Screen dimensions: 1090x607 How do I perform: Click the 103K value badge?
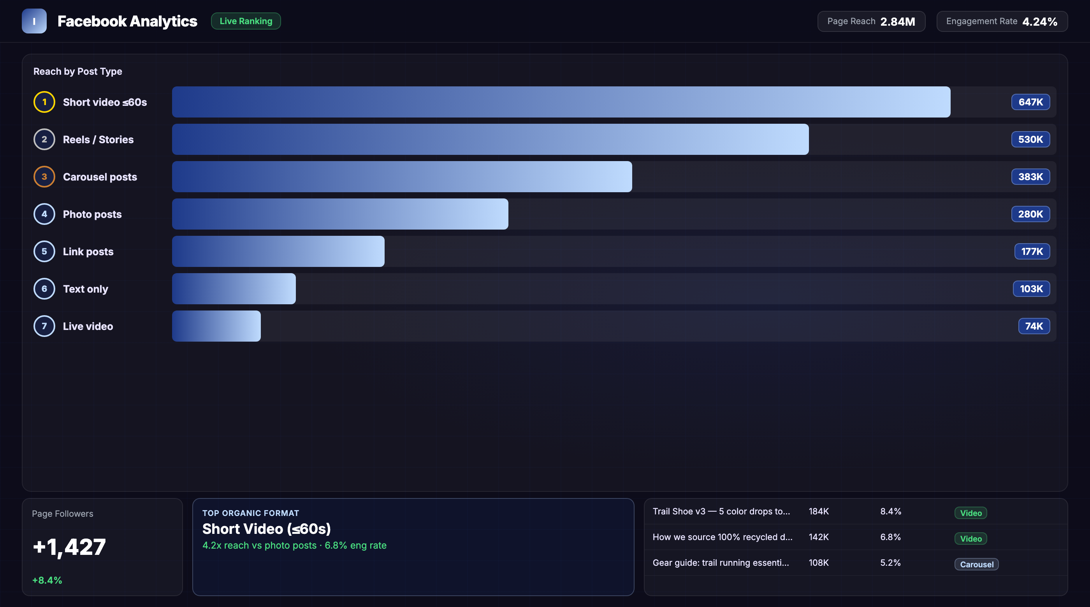tap(1031, 289)
